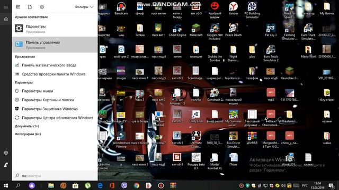Viewport: 339px width, 190px height.
Task: Open the hamburger menu in search panel
Action: [6, 7]
